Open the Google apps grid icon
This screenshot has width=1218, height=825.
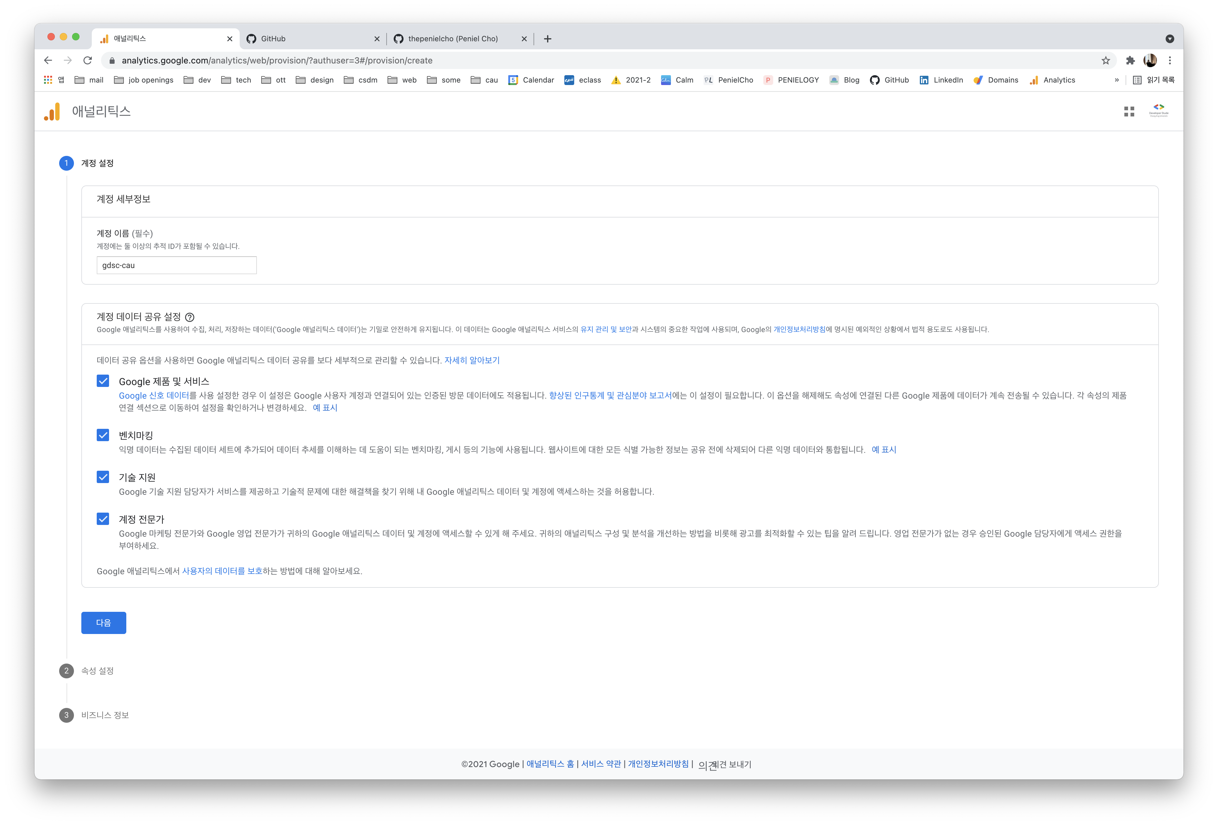[1129, 112]
